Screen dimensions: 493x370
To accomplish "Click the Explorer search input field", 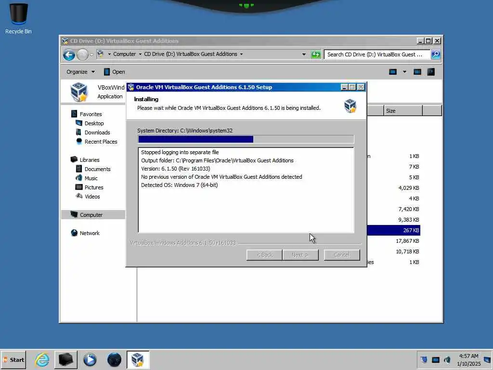I will [x=377, y=54].
